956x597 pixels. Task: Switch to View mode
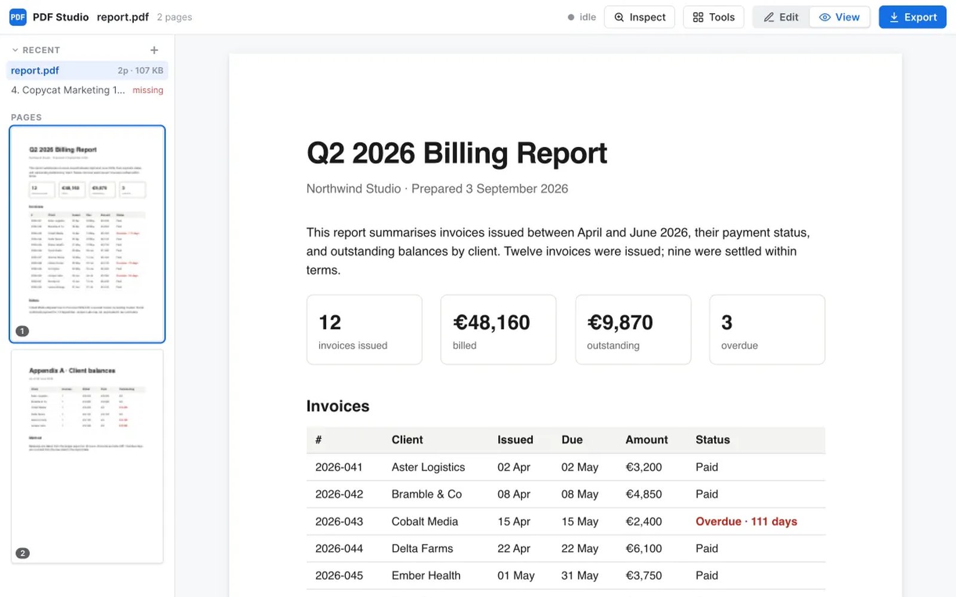pos(839,17)
